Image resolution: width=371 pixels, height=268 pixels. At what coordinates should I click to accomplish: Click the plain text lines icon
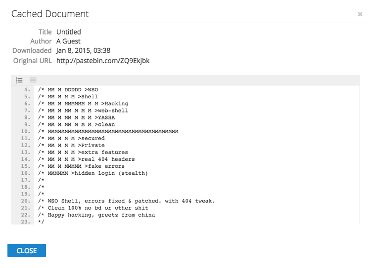click(33, 80)
